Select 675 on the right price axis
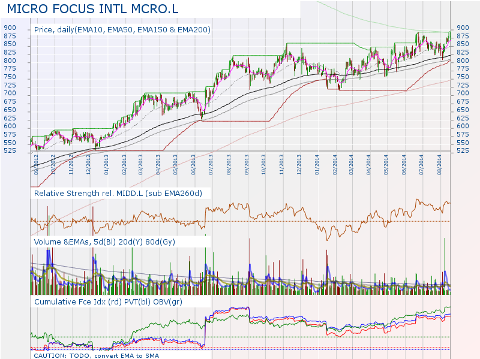The image size is (480, 359). [463, 101]
